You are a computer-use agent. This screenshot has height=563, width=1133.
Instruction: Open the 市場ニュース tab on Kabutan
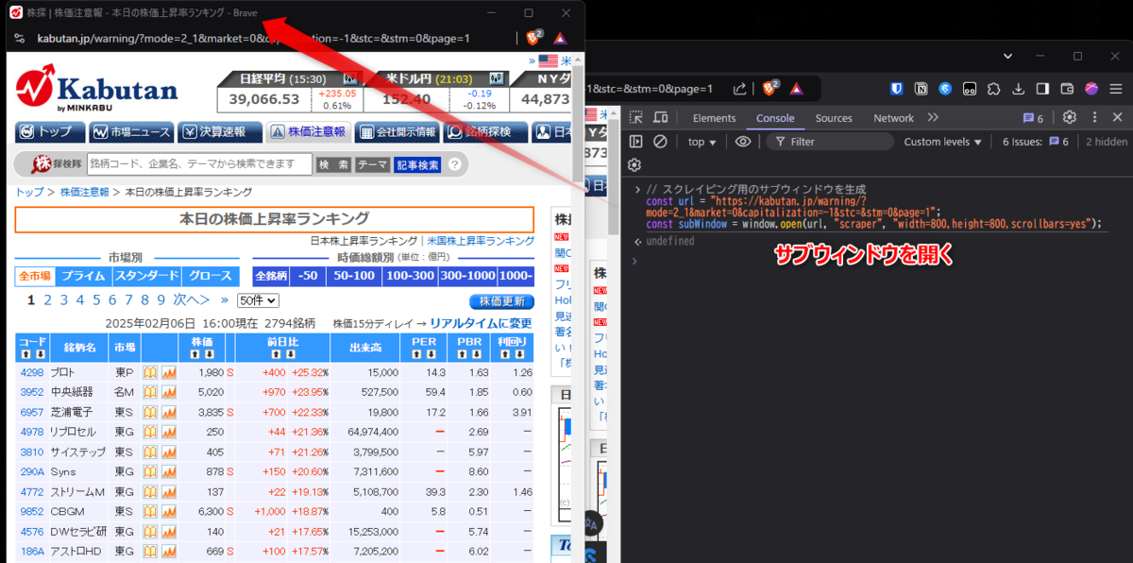[131, 132]
